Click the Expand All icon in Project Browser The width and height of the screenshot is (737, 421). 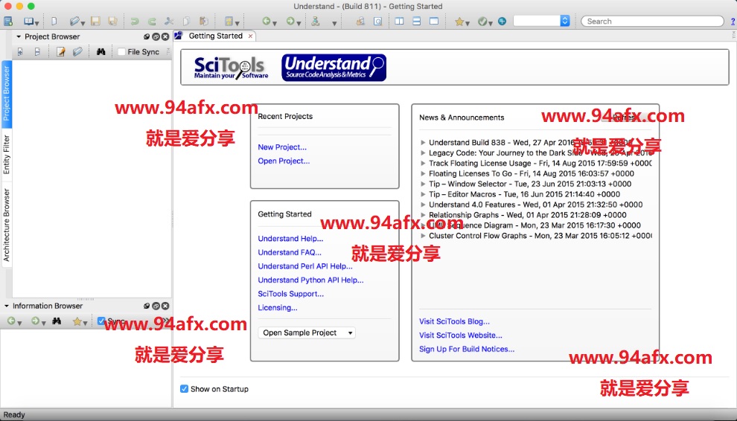pos(20,51)
